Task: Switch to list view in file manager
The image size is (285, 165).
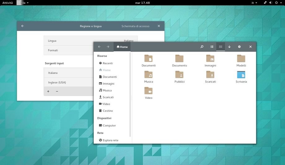Action: tap(212, 47)
